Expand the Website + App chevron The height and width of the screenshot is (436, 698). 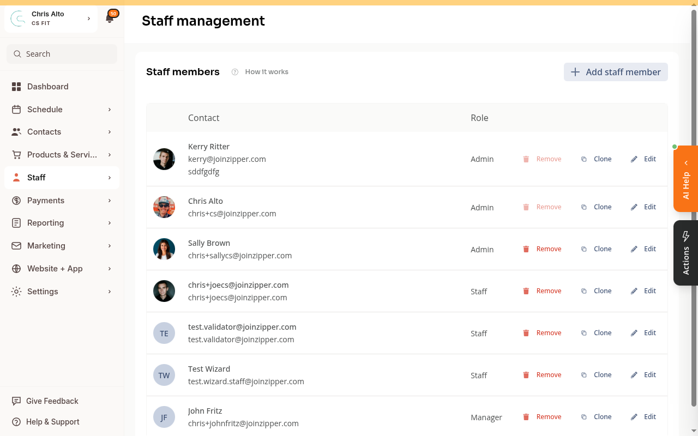(110, 269)
